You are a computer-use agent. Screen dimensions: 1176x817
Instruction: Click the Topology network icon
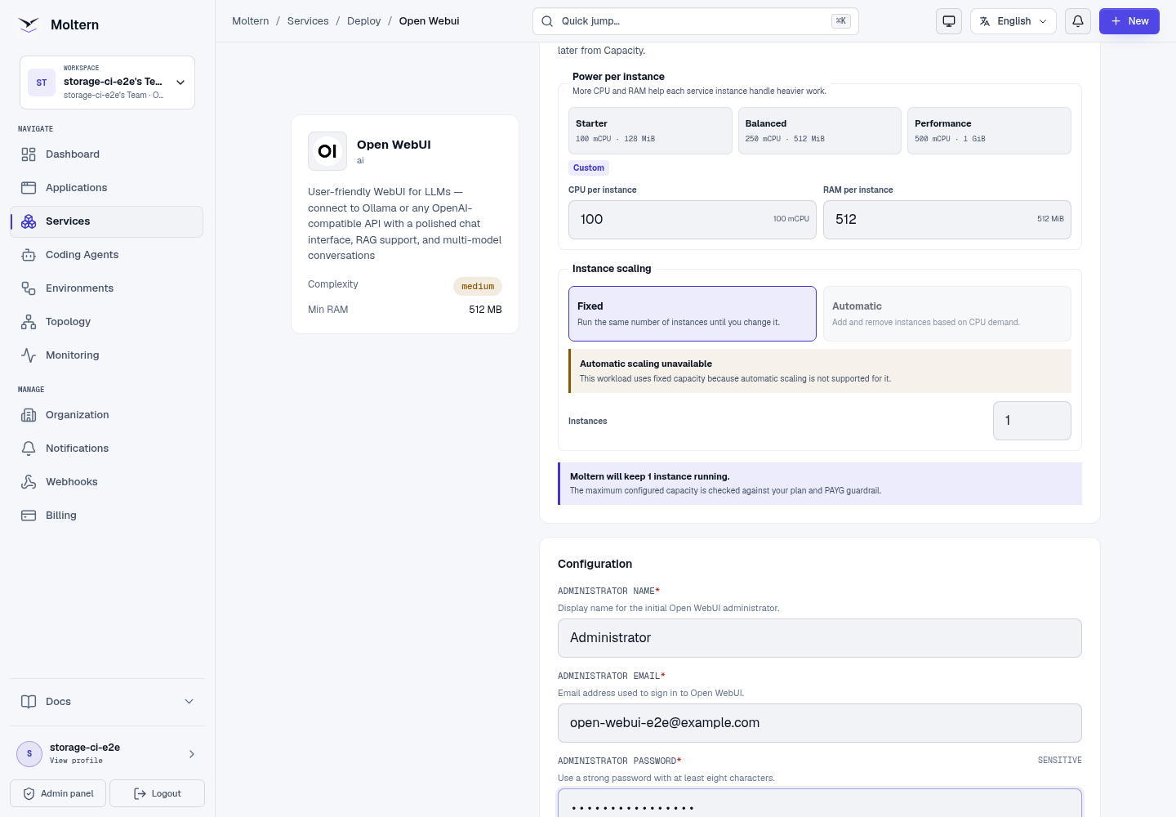(29, 322)
